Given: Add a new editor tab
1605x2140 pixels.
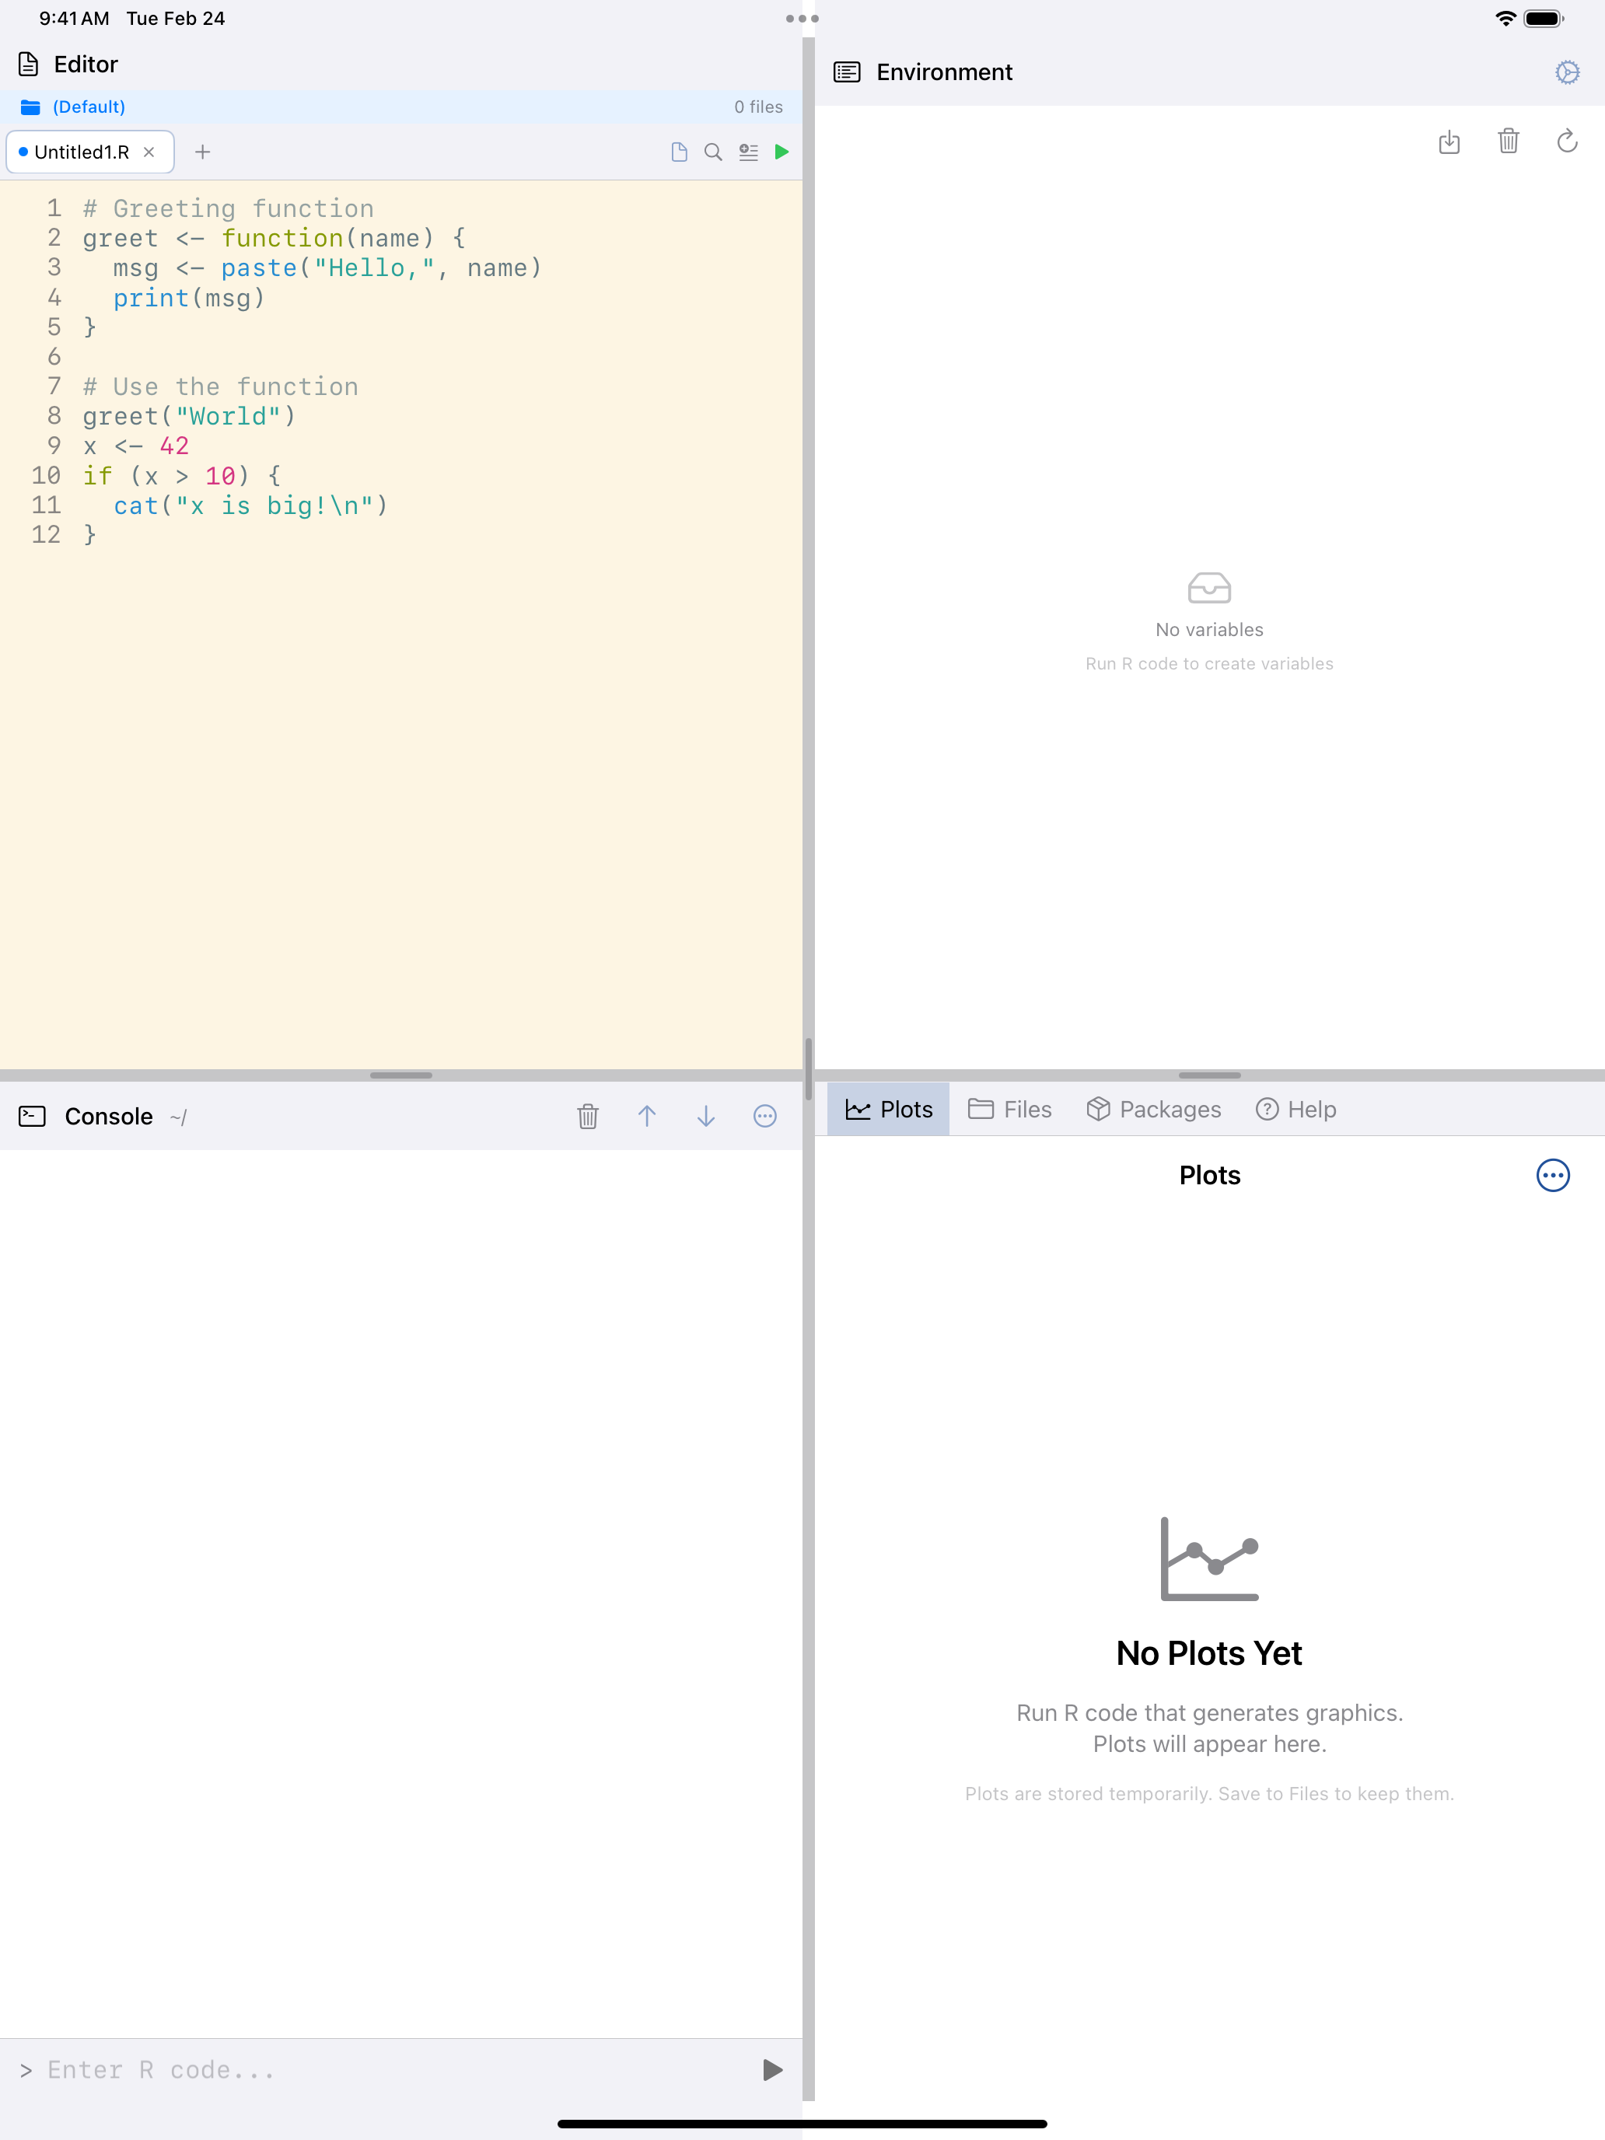Looking at the screenshot, I should 203,152.
